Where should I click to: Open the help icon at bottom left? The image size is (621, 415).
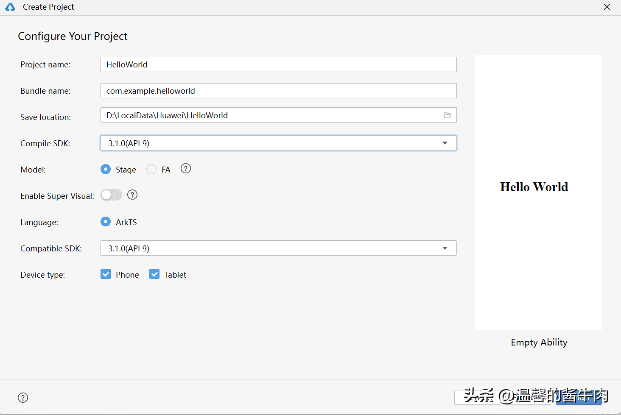pyautogui.click(x=23, y=398)
